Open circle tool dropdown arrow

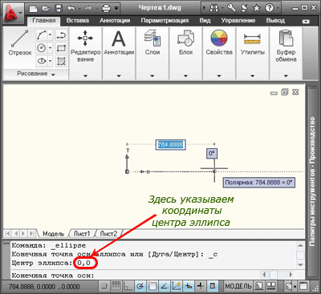coord(51,48)
